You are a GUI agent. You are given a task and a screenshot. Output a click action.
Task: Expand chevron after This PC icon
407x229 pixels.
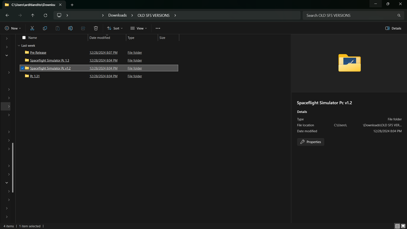67,15
